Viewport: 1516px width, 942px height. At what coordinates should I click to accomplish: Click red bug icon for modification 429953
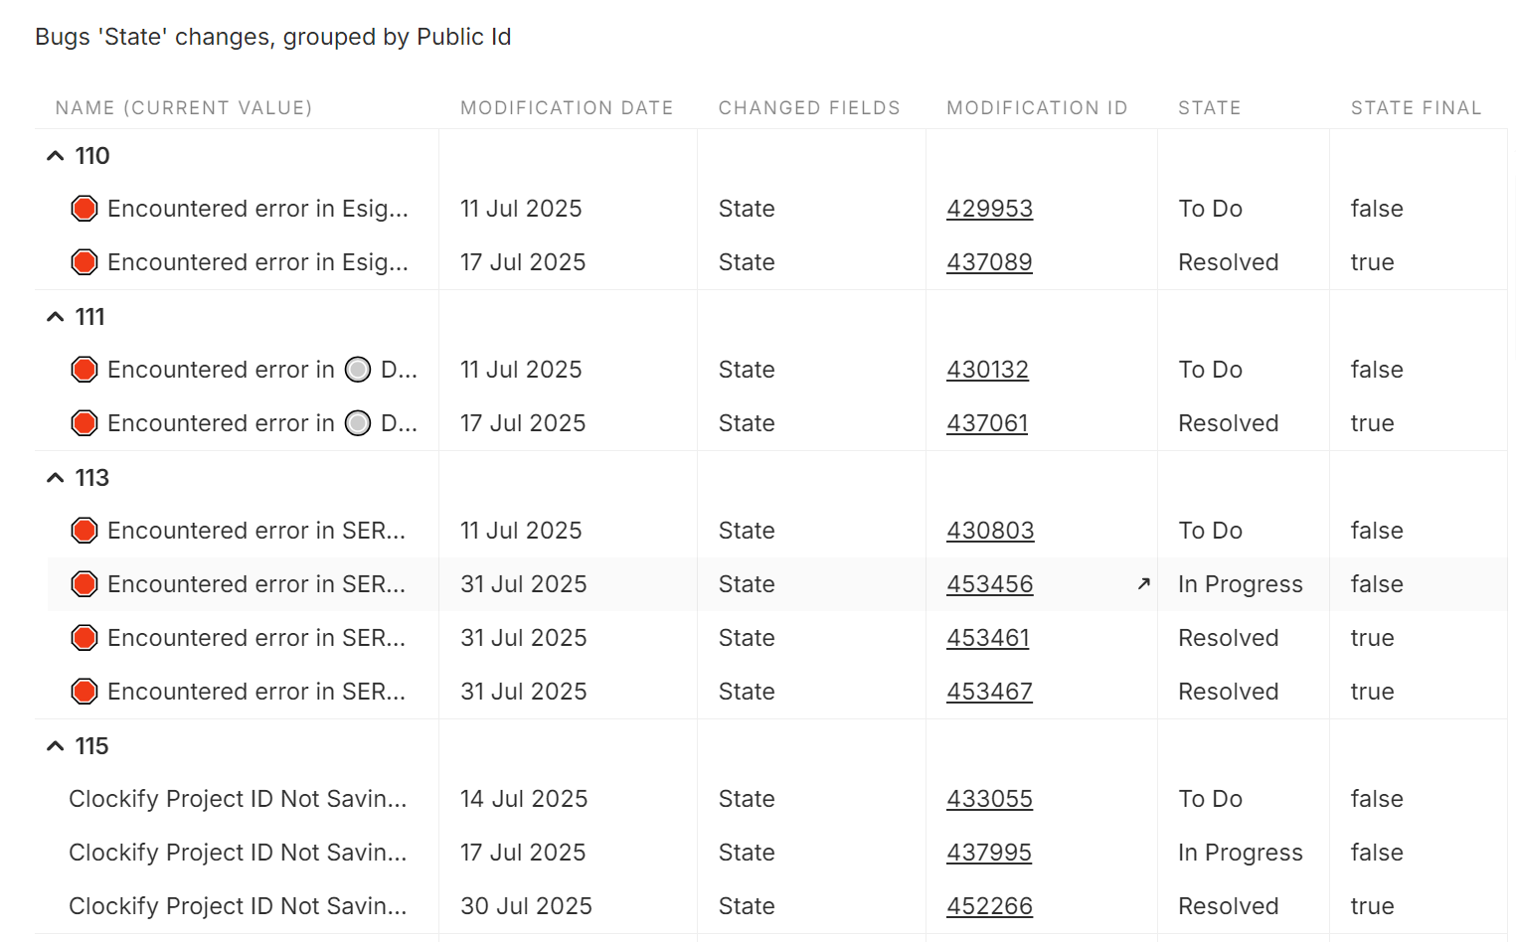[x=84, y=209]
